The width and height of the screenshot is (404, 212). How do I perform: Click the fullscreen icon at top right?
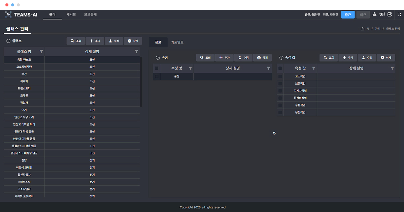coord(399,14)
